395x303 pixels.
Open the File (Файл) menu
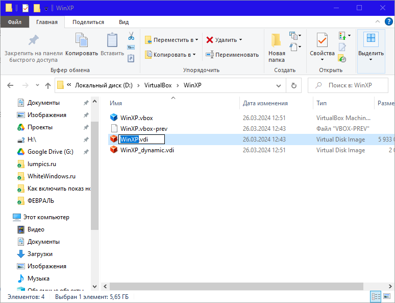pyautogui.click(x=14, y=22)
